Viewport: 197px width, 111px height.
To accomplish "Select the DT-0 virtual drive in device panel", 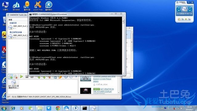I will [x=14, y=84].
